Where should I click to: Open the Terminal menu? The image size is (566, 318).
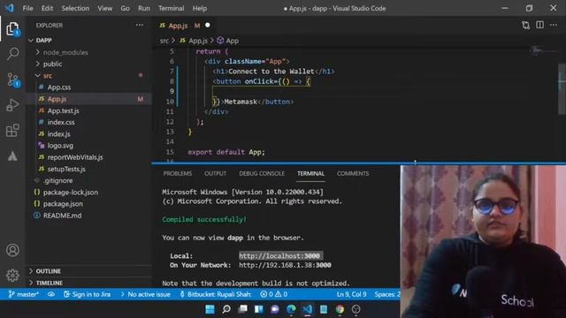tap(171, 8)
